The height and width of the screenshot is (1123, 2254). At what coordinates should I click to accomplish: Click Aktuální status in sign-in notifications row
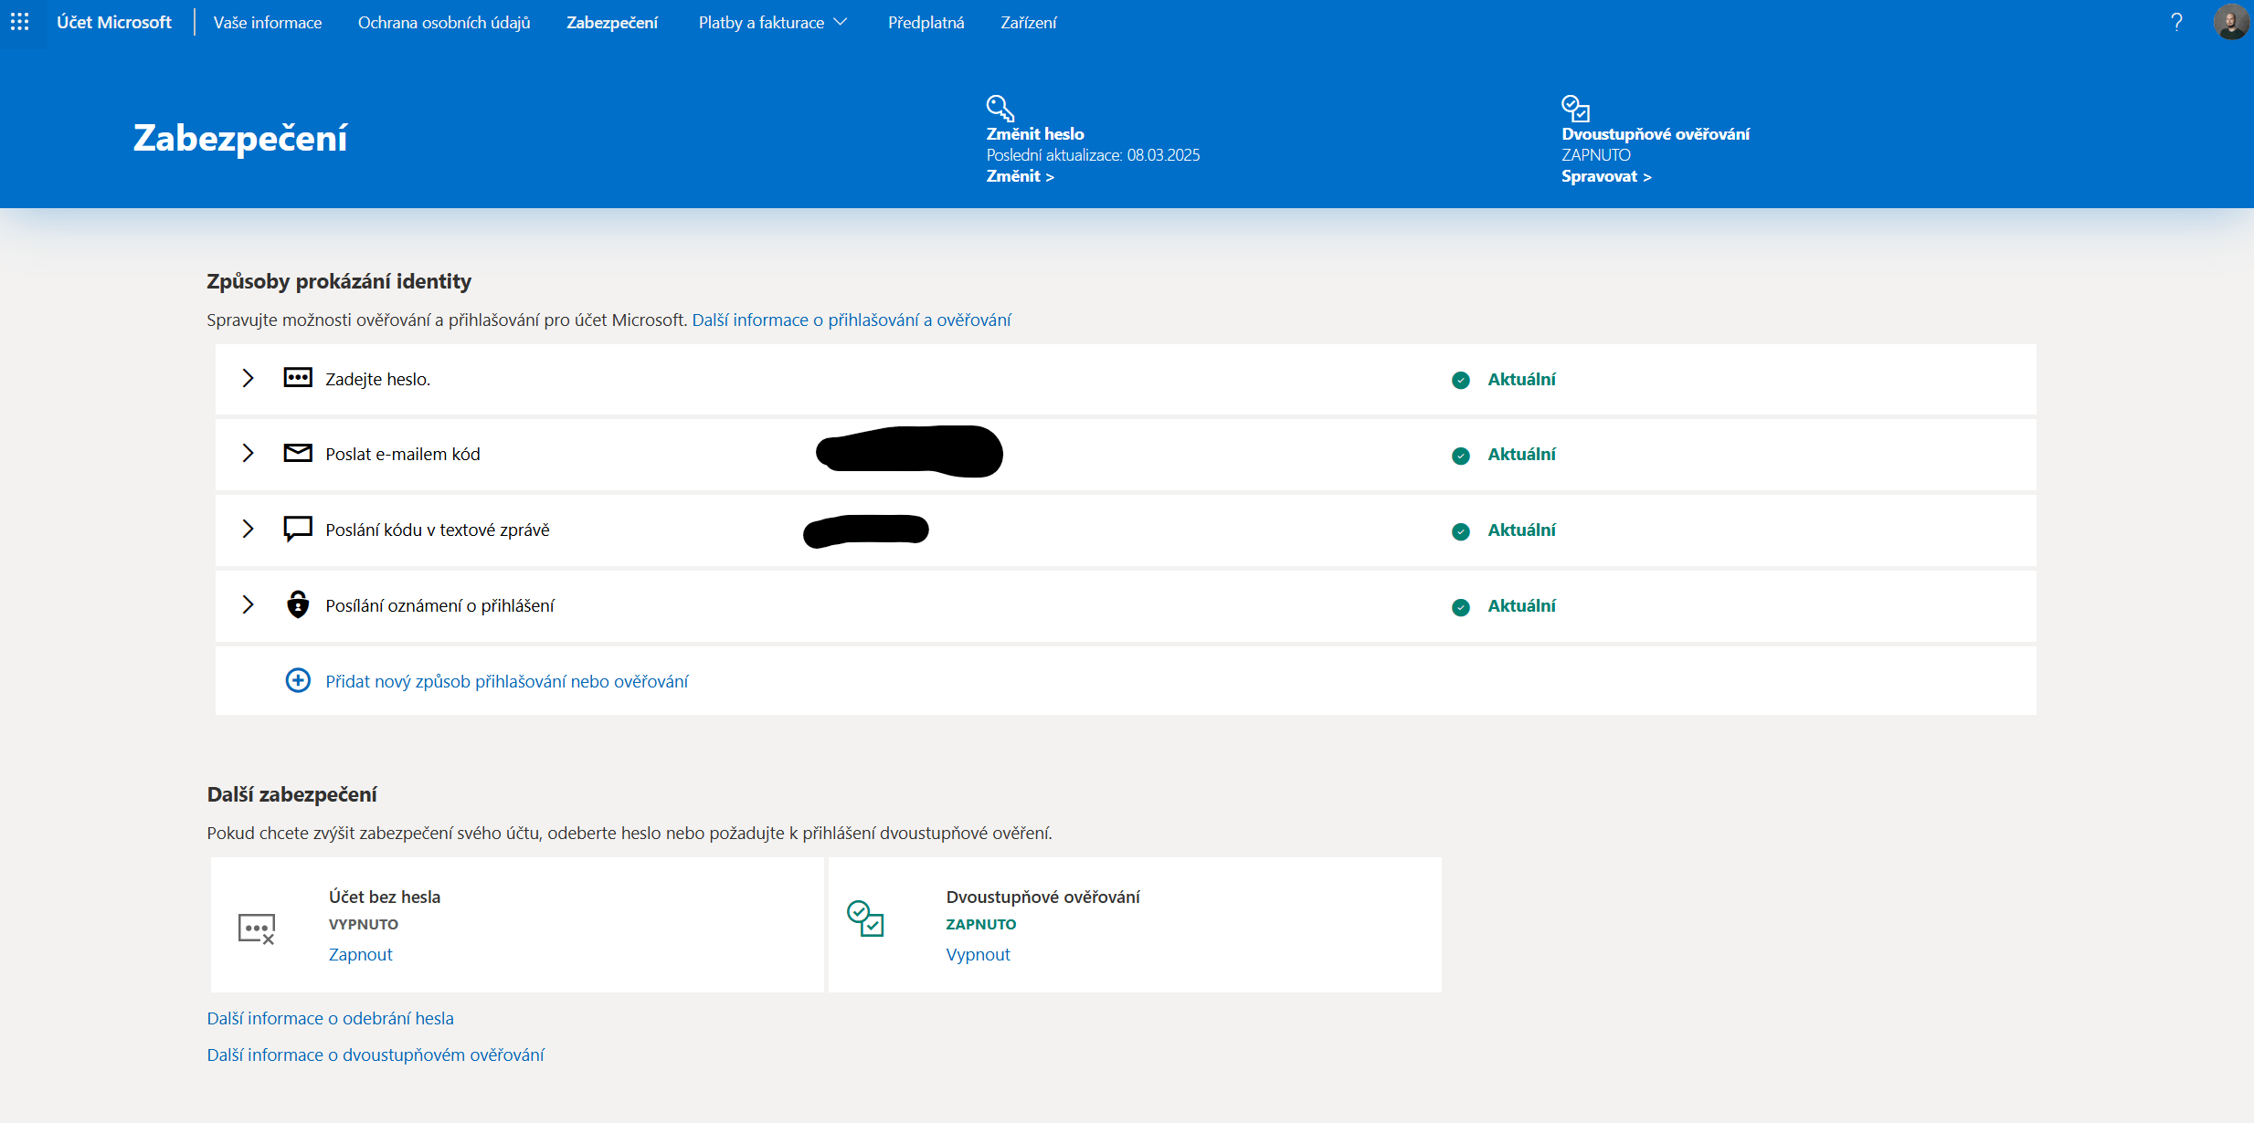1521,605
